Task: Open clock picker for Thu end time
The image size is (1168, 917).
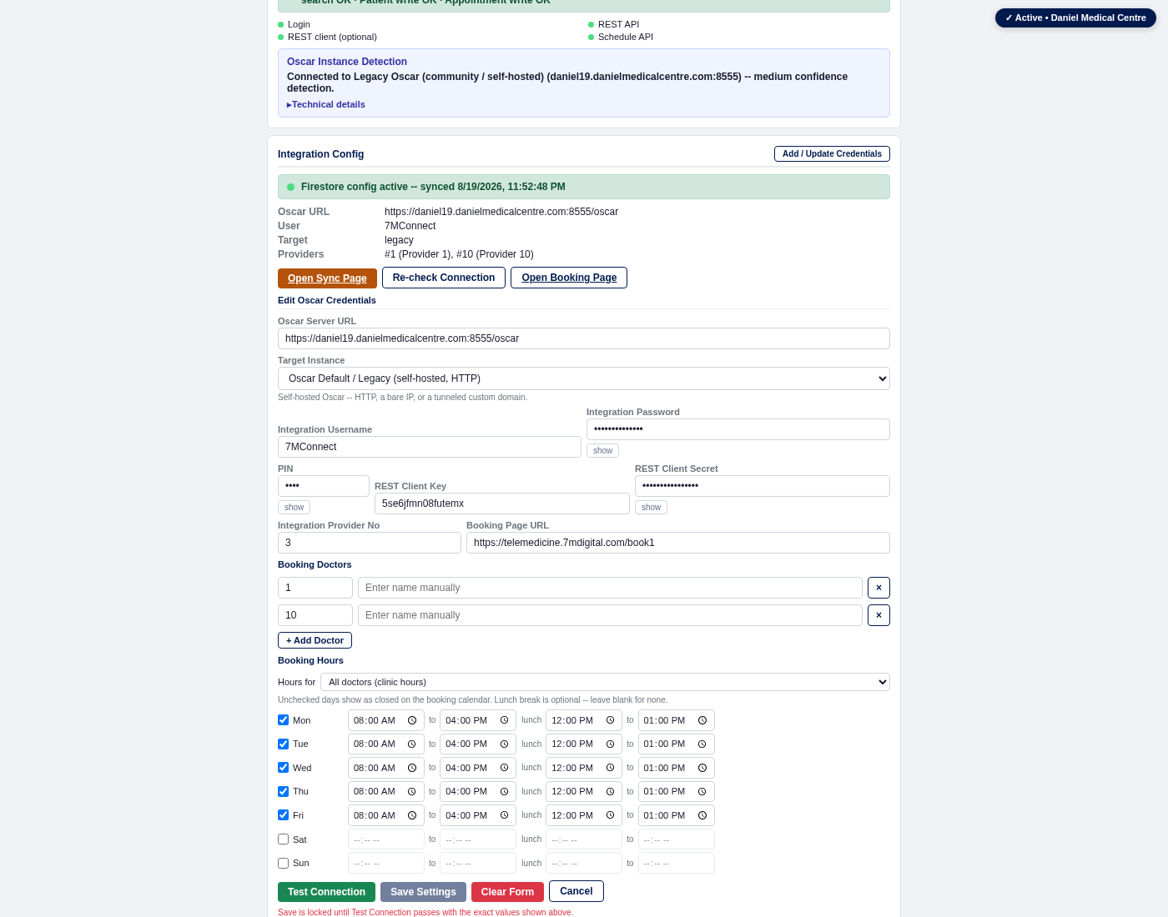Action: tap(504, 791)
